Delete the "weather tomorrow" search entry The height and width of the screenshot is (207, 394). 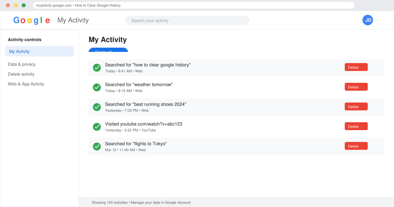pyautogui.click(x=356, y=87)
